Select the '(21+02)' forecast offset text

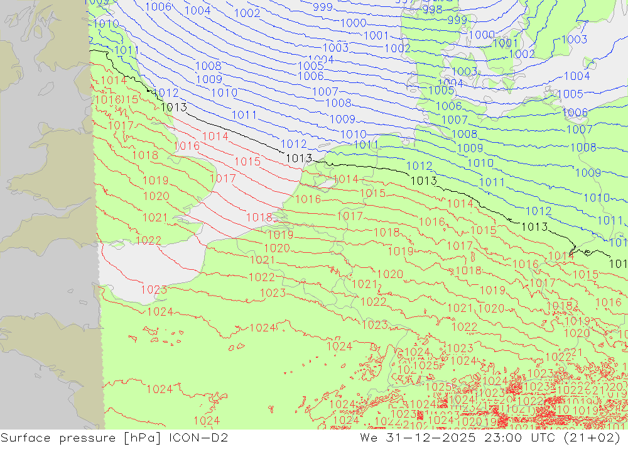pos(592,437)
